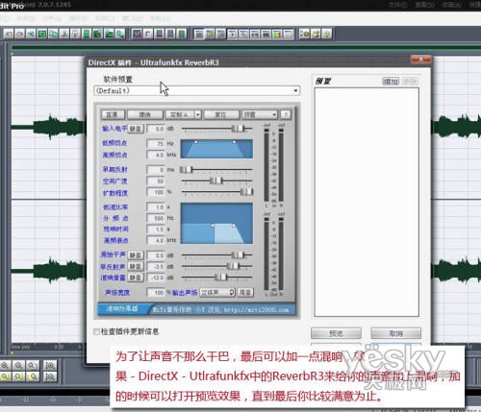Click the 低混比率 1.0 x value field
The image size is (481, 412).
click(156, 207)
